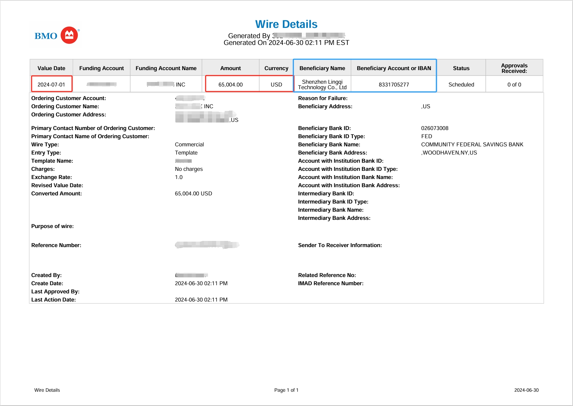This screenshot has width=573, height=406.
Task: Click Intermediary Bank Name label
Action: (331, 210)
